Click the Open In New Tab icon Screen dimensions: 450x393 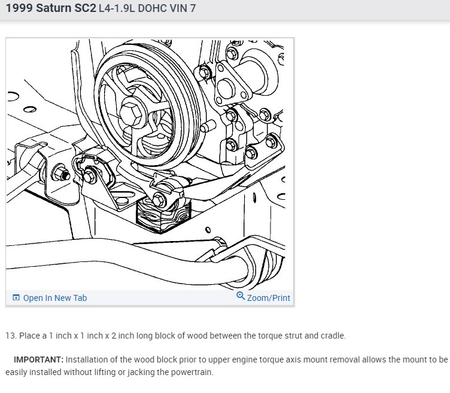[16, 297]
